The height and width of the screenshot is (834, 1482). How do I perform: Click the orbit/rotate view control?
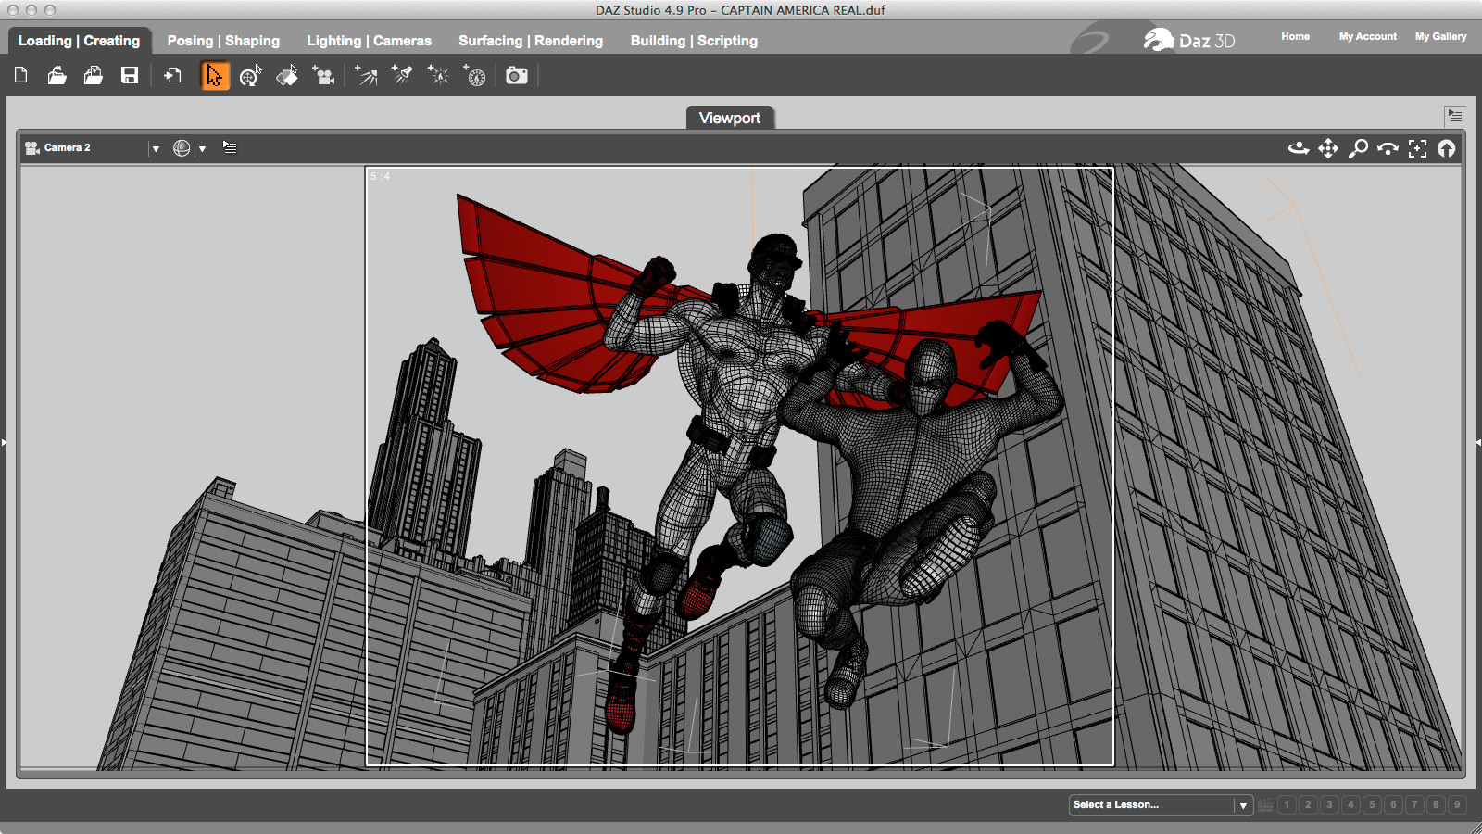(x=1299, y=148)
